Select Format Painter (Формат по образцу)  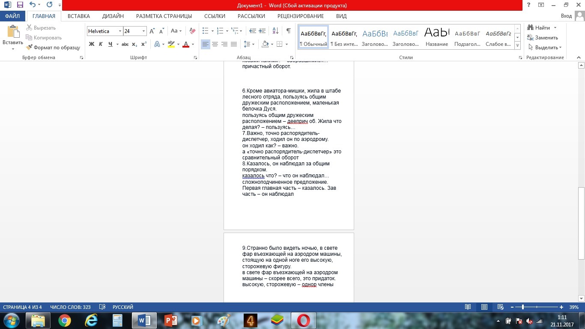pyautogui.click(x=53, y=48)
